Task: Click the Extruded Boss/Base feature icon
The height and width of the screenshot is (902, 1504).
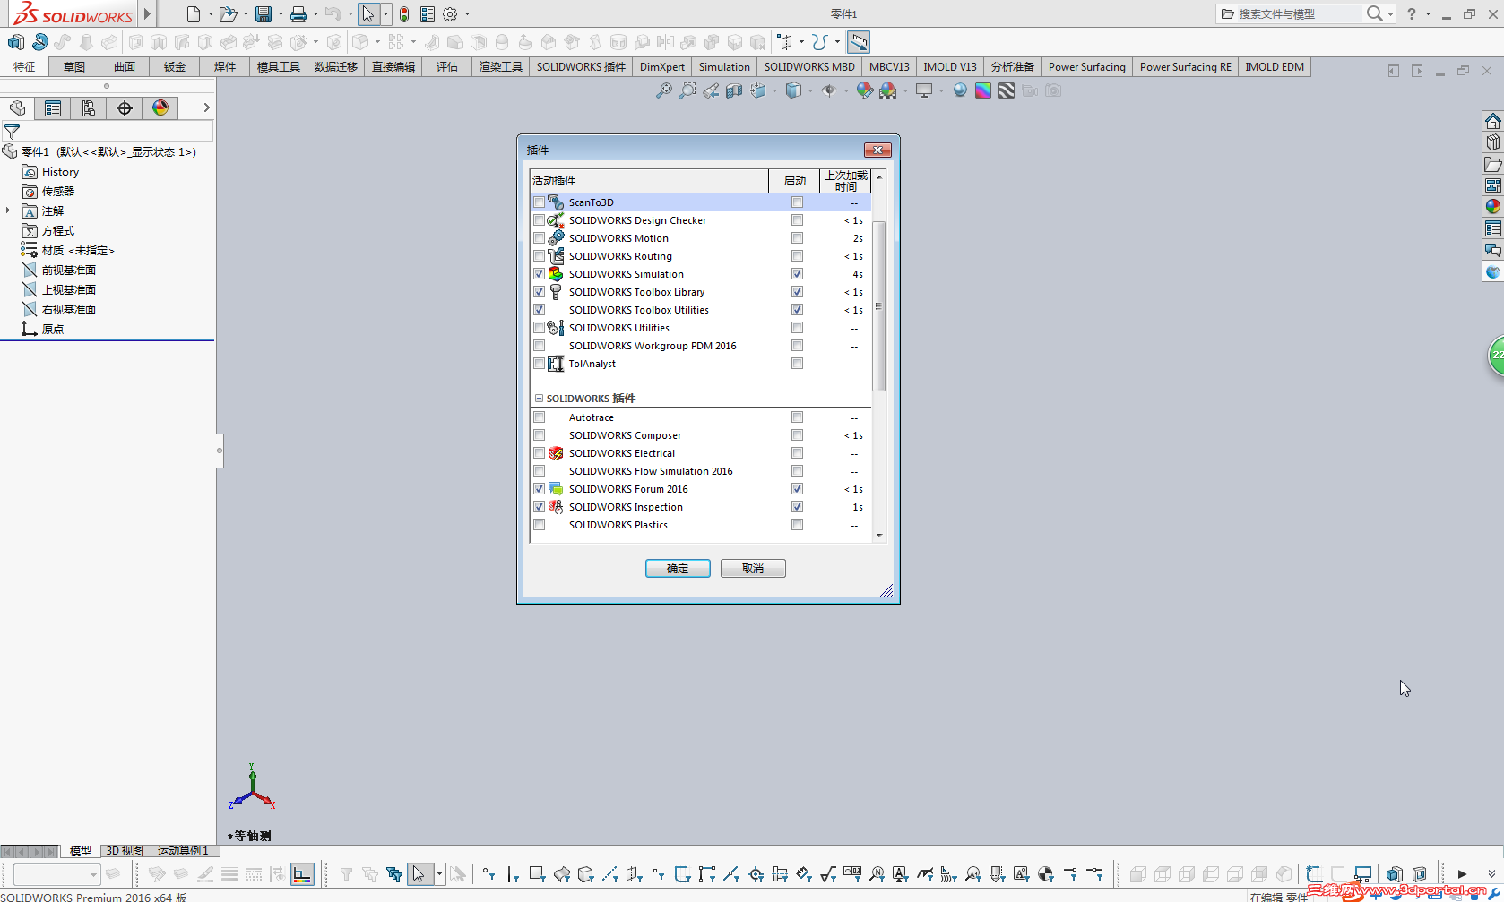Action: click(x=15, y=42)
